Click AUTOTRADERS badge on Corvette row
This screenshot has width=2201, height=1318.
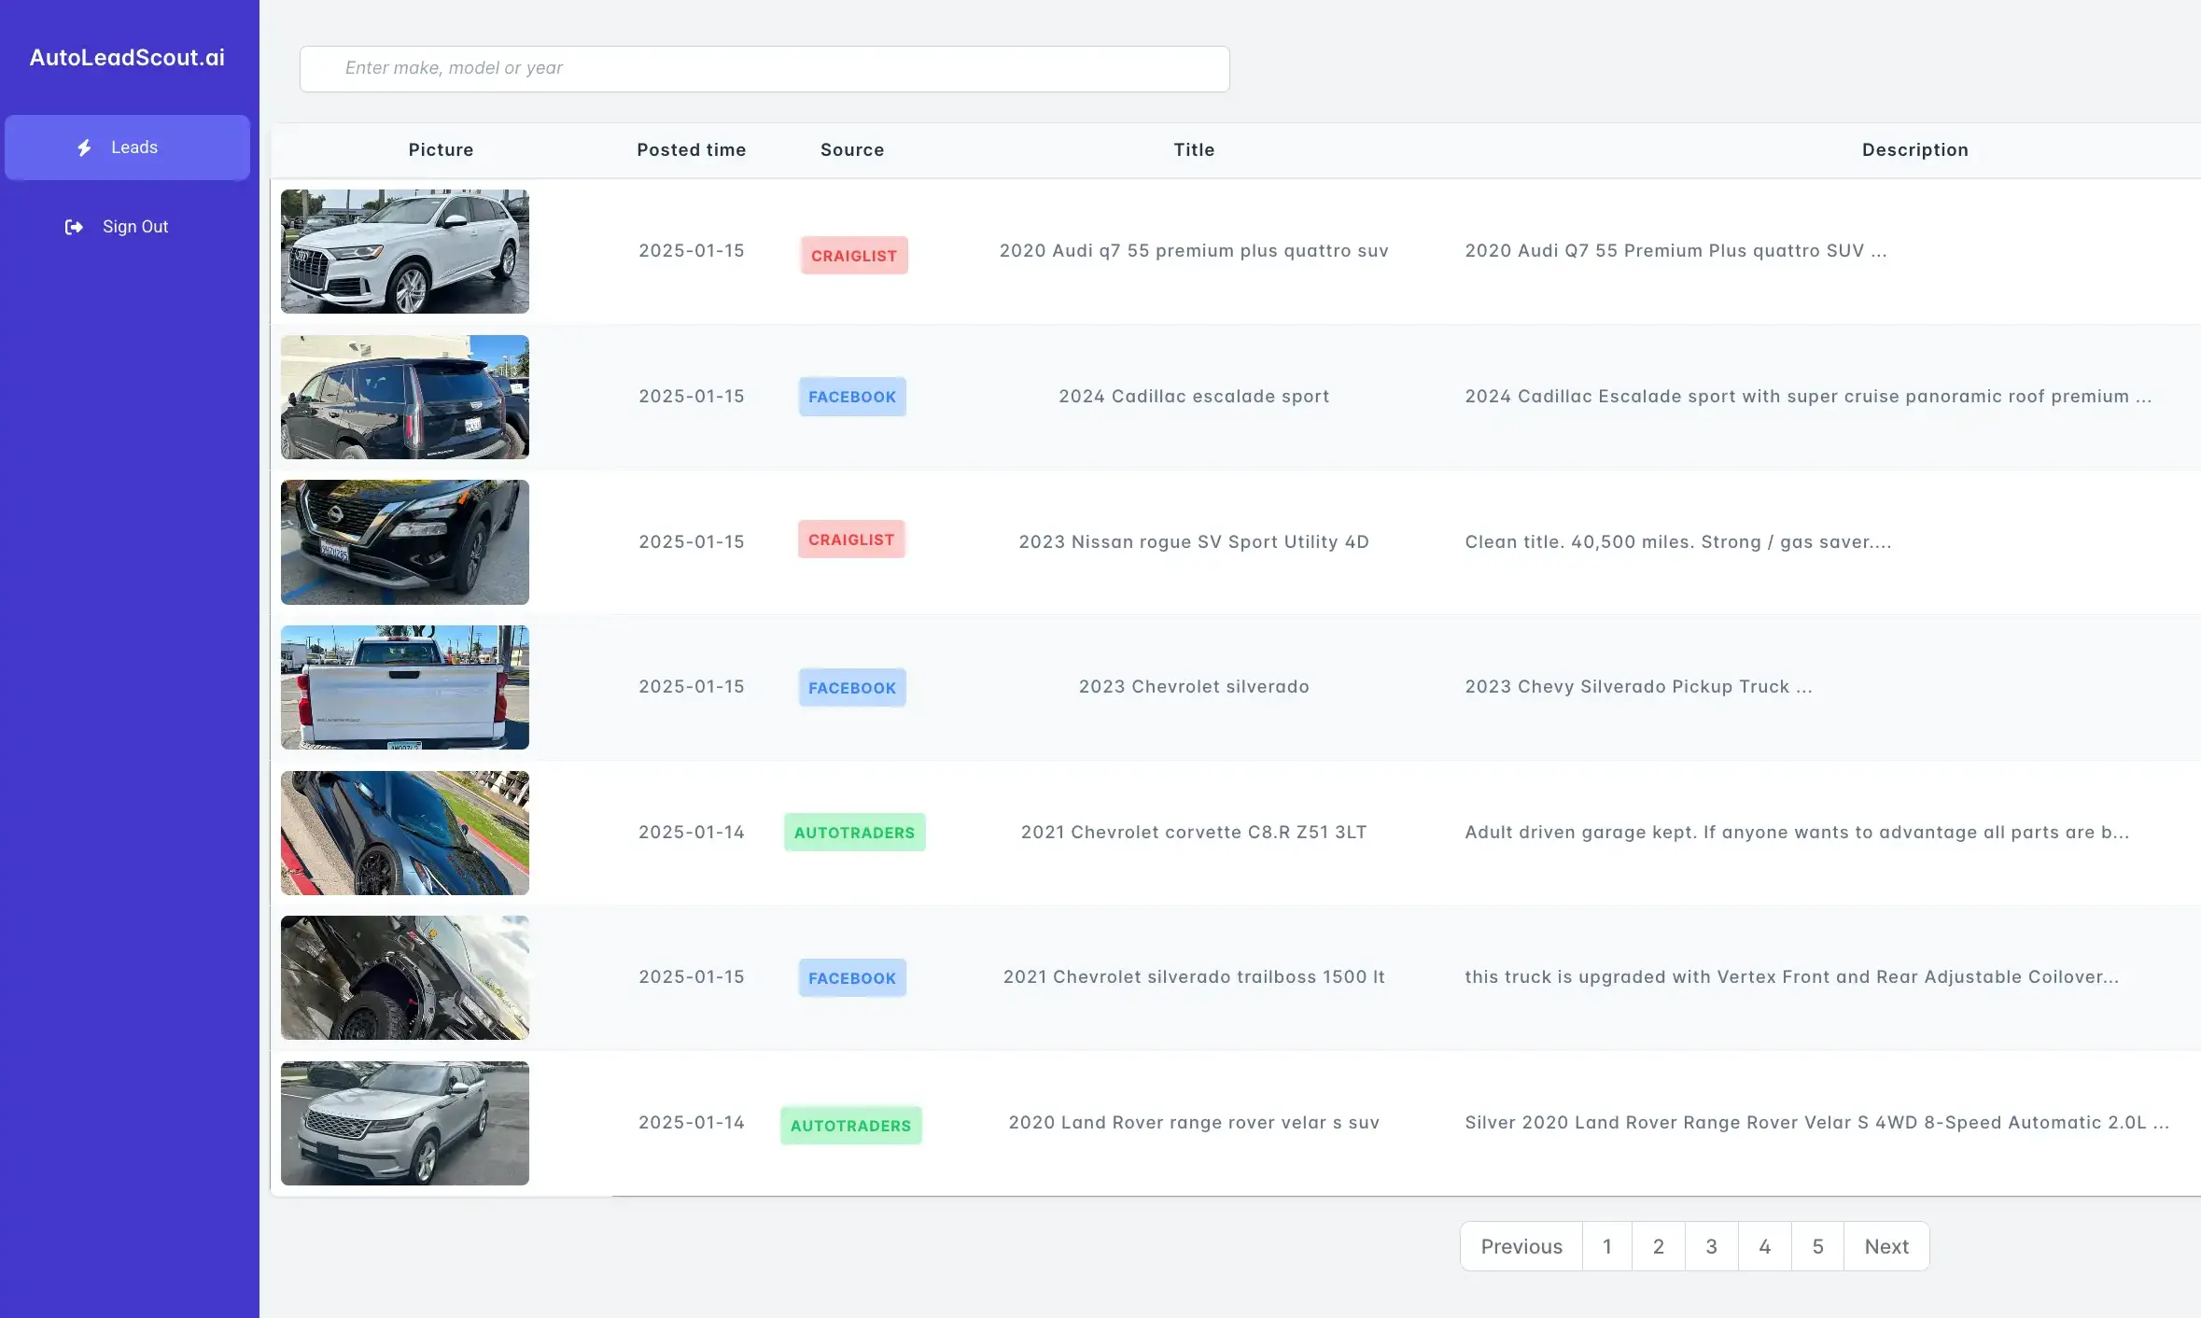pyautogui.click(x=854, y=833)
